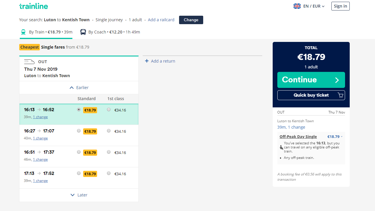Select Standard fare for 16:13 train
Screen dimensions: 375x211
click(79, 110)
